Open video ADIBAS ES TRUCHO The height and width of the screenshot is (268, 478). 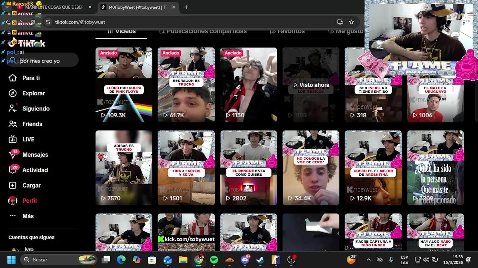coord(124,167)
